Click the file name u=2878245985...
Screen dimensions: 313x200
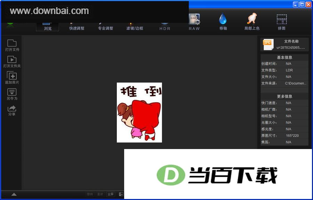290,48
